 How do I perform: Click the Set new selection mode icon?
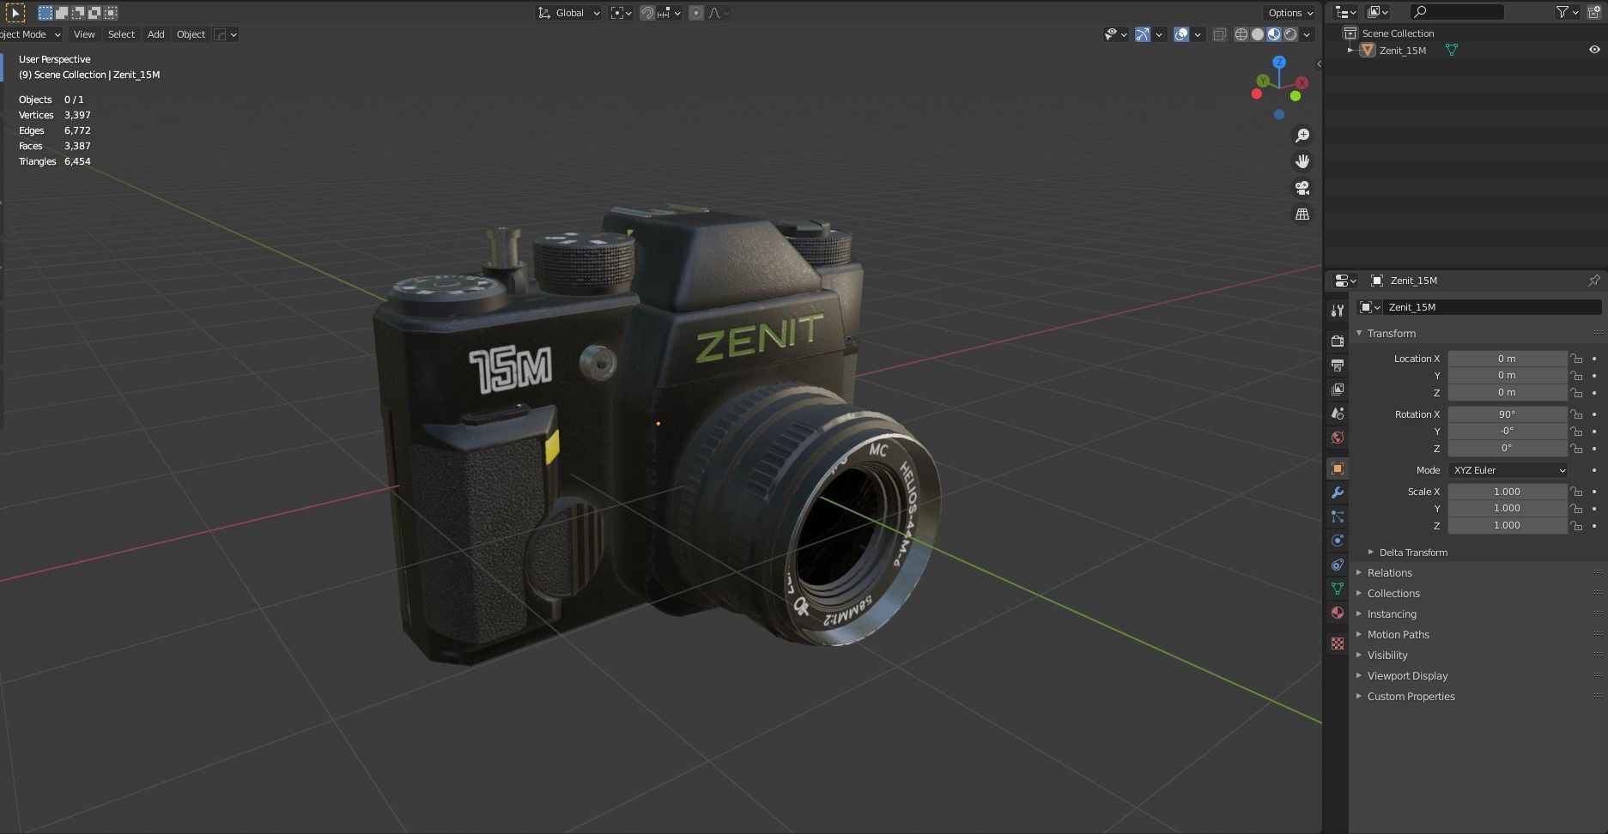[46, 13]
